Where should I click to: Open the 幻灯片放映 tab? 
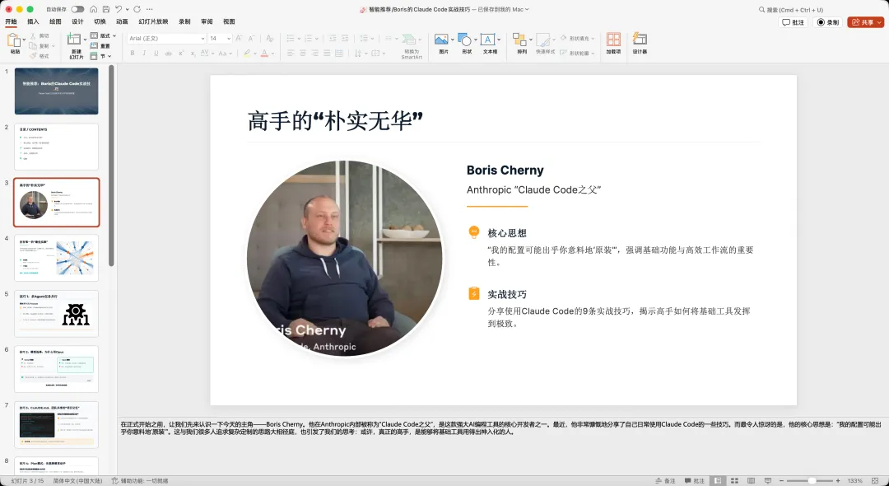154,21
